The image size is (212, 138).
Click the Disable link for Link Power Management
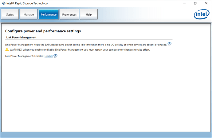tap(49, 56)
